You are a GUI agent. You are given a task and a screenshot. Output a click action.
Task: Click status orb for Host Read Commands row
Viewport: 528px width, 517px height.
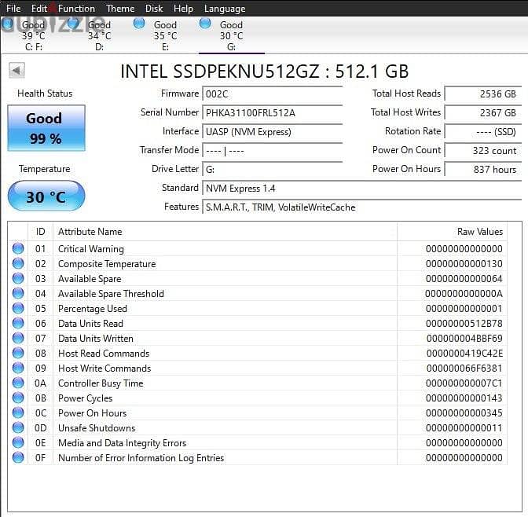[x=18, y=353]
